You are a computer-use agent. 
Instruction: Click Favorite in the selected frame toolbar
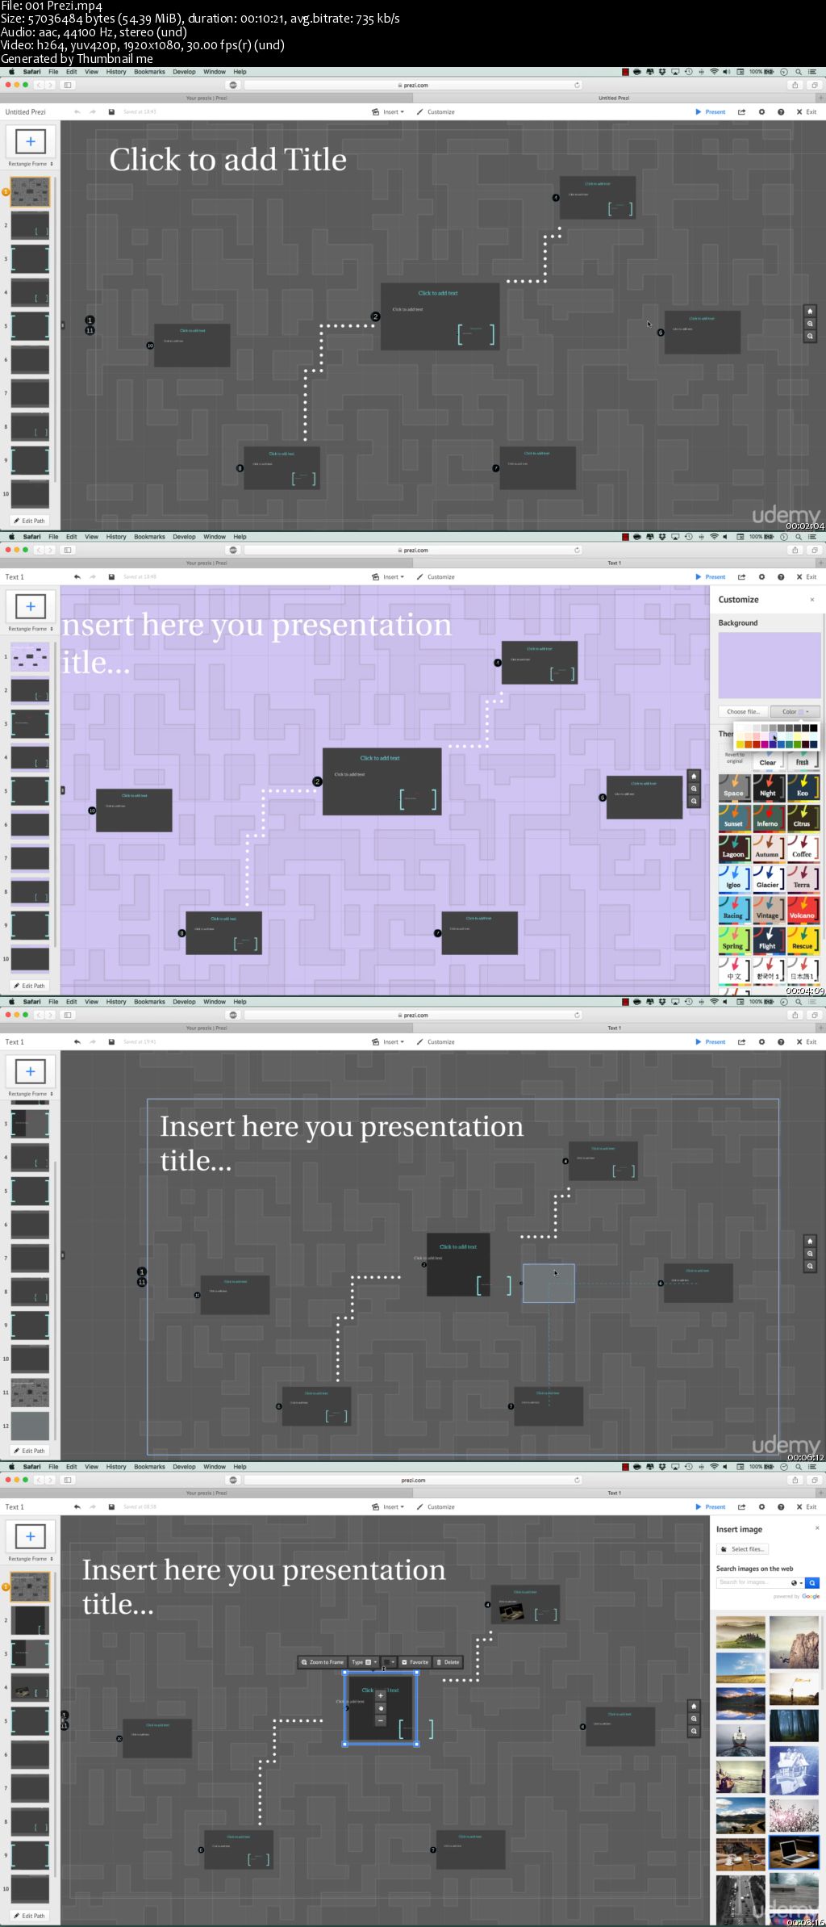pyautogui.click(x=415, y=1662)
